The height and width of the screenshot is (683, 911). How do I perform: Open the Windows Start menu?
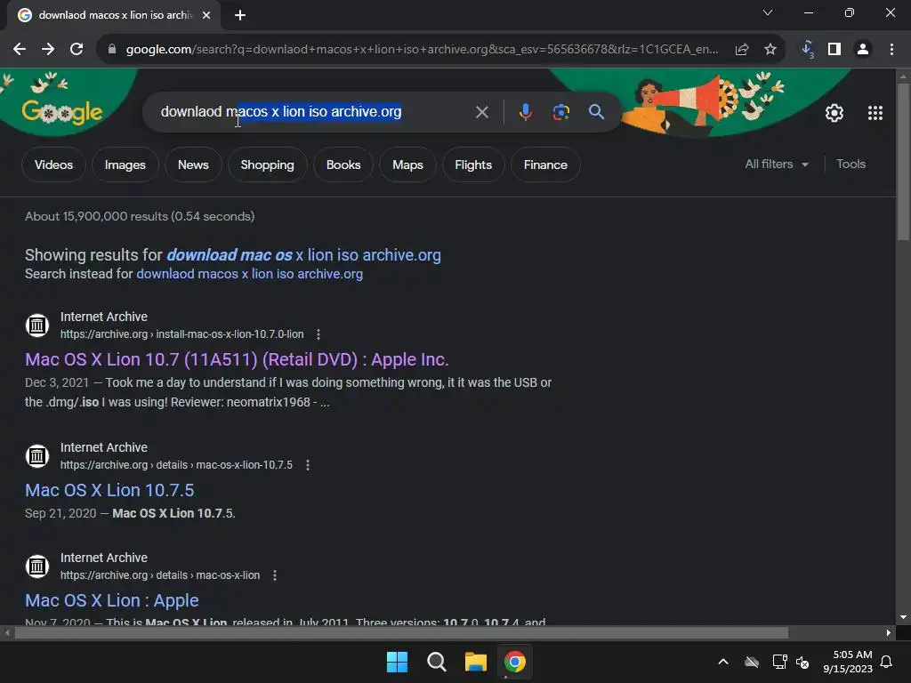pyautogui.click(x=398, y=662)
